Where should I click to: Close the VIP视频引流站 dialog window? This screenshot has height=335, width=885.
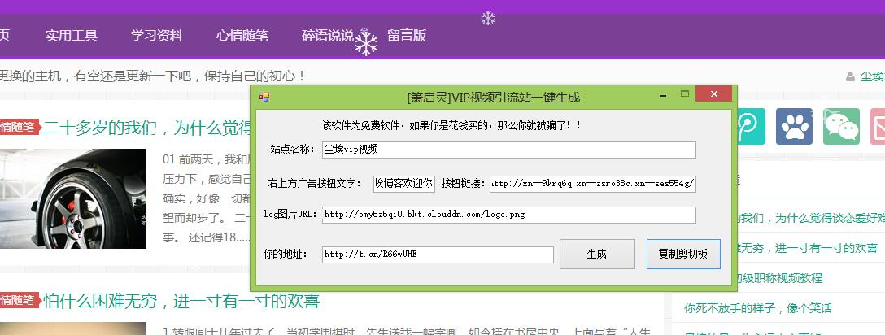(713, 94)
